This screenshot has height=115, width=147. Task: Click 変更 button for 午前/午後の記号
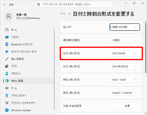tap(127, 106)
